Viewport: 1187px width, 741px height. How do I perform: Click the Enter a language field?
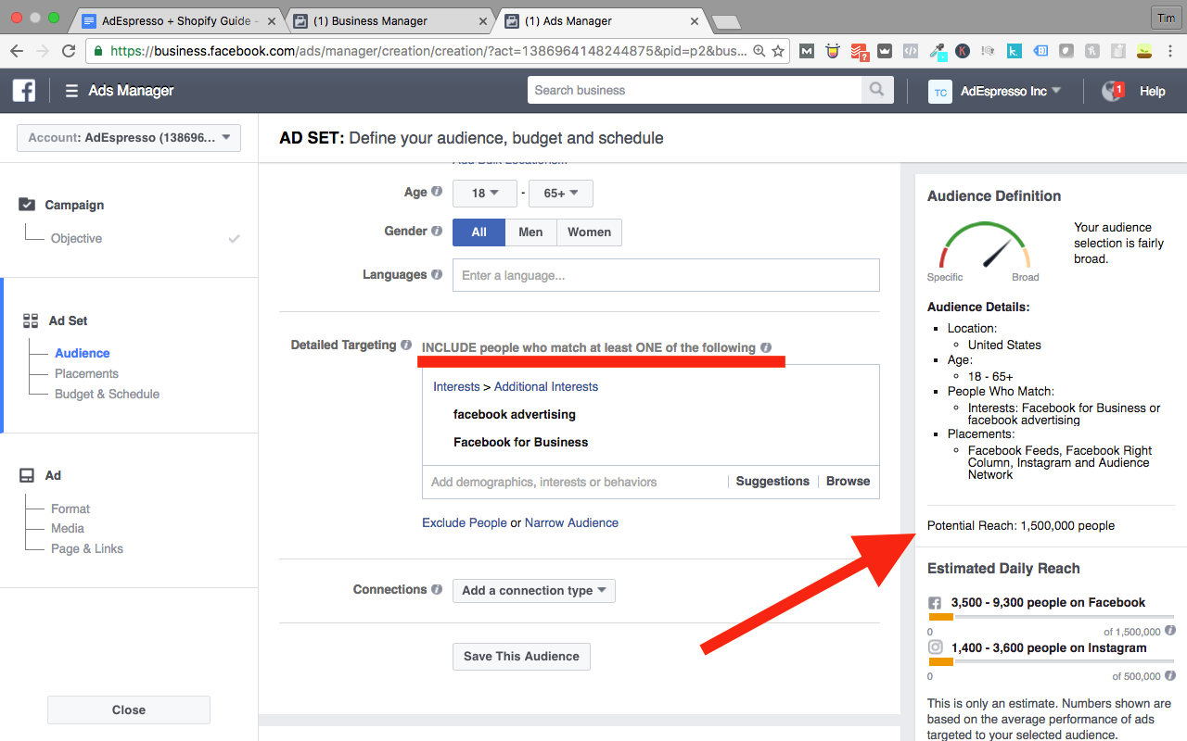(666, 275)
